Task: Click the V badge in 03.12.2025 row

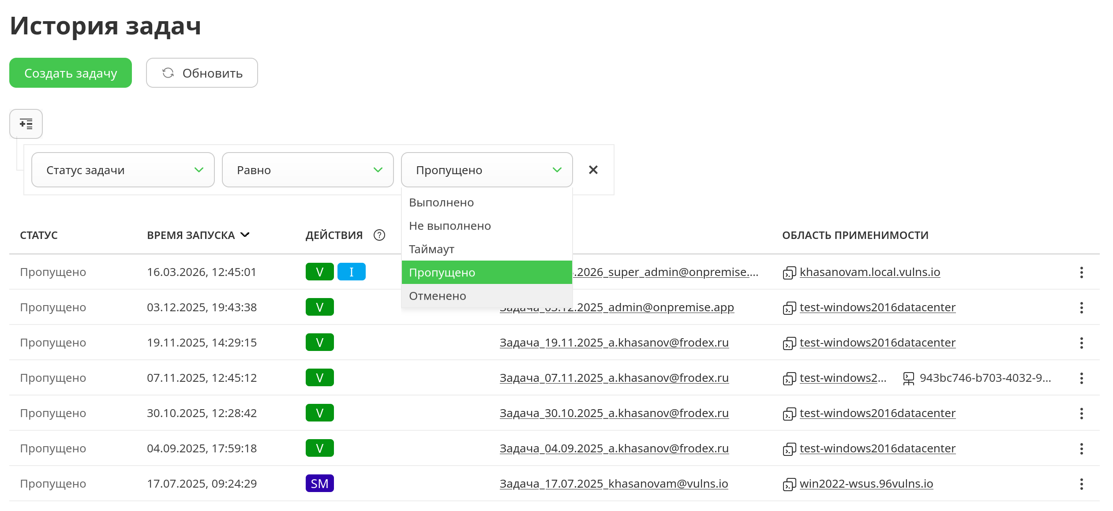Action: tap(319, 307)
